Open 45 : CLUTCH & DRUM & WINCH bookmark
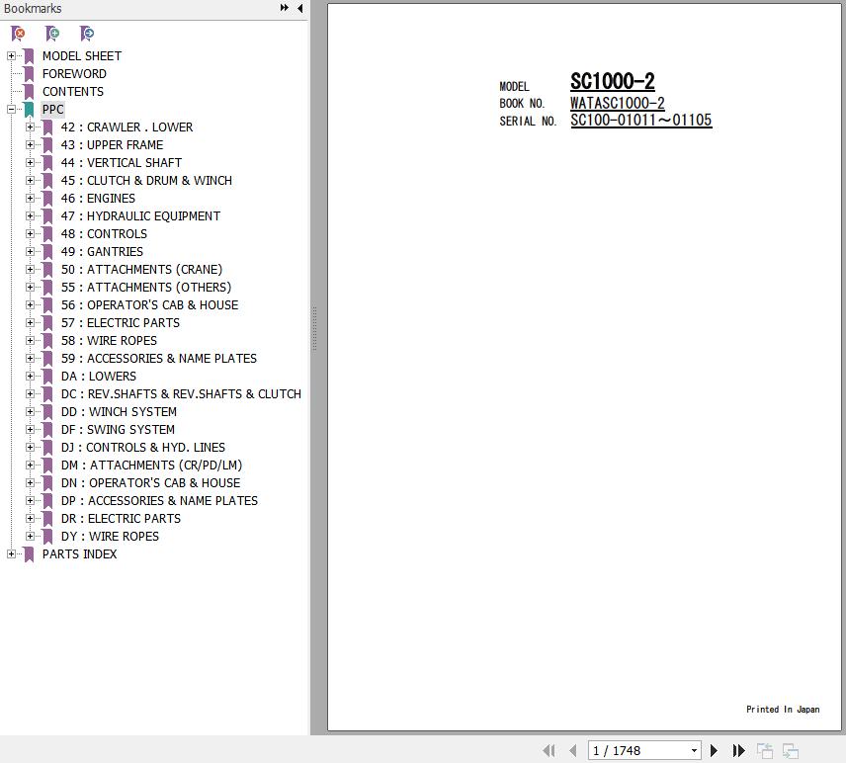This screenshot has height=763, width=846. pyautogui.click(x=146, y=181)
